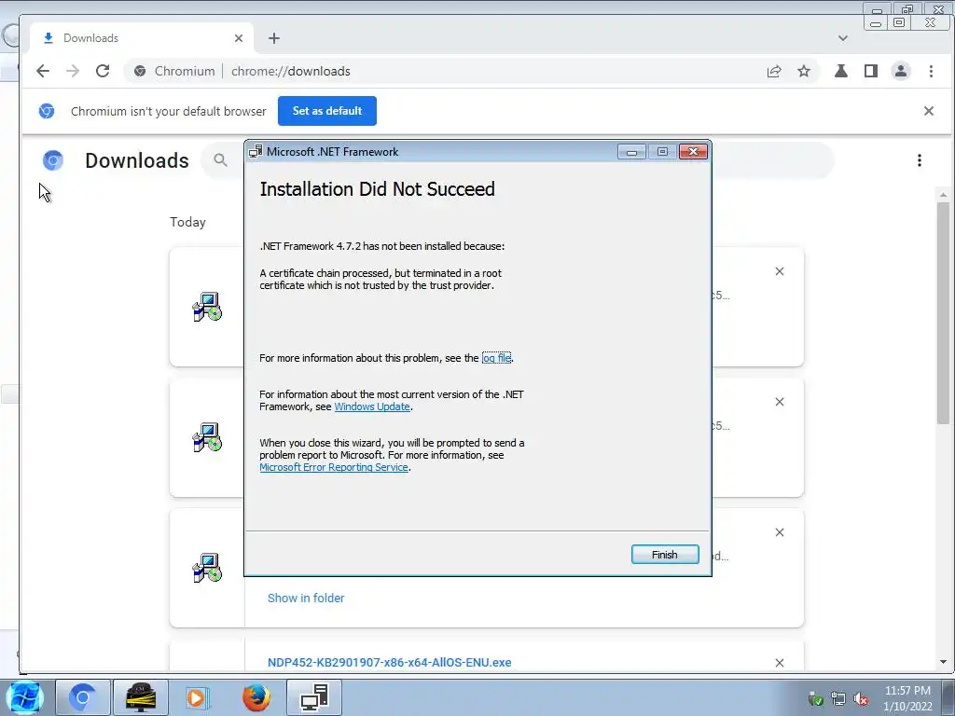Open the Windows Update link

tap(372, 406)
